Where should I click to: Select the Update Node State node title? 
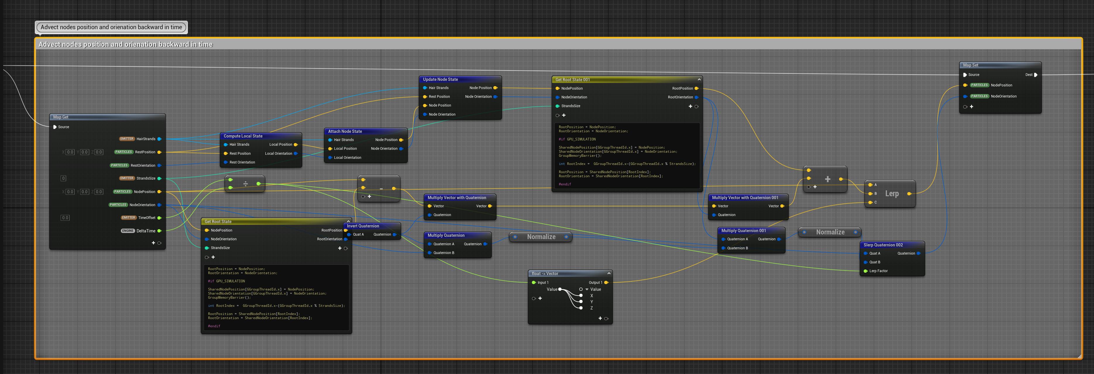[x=440, y=79]
